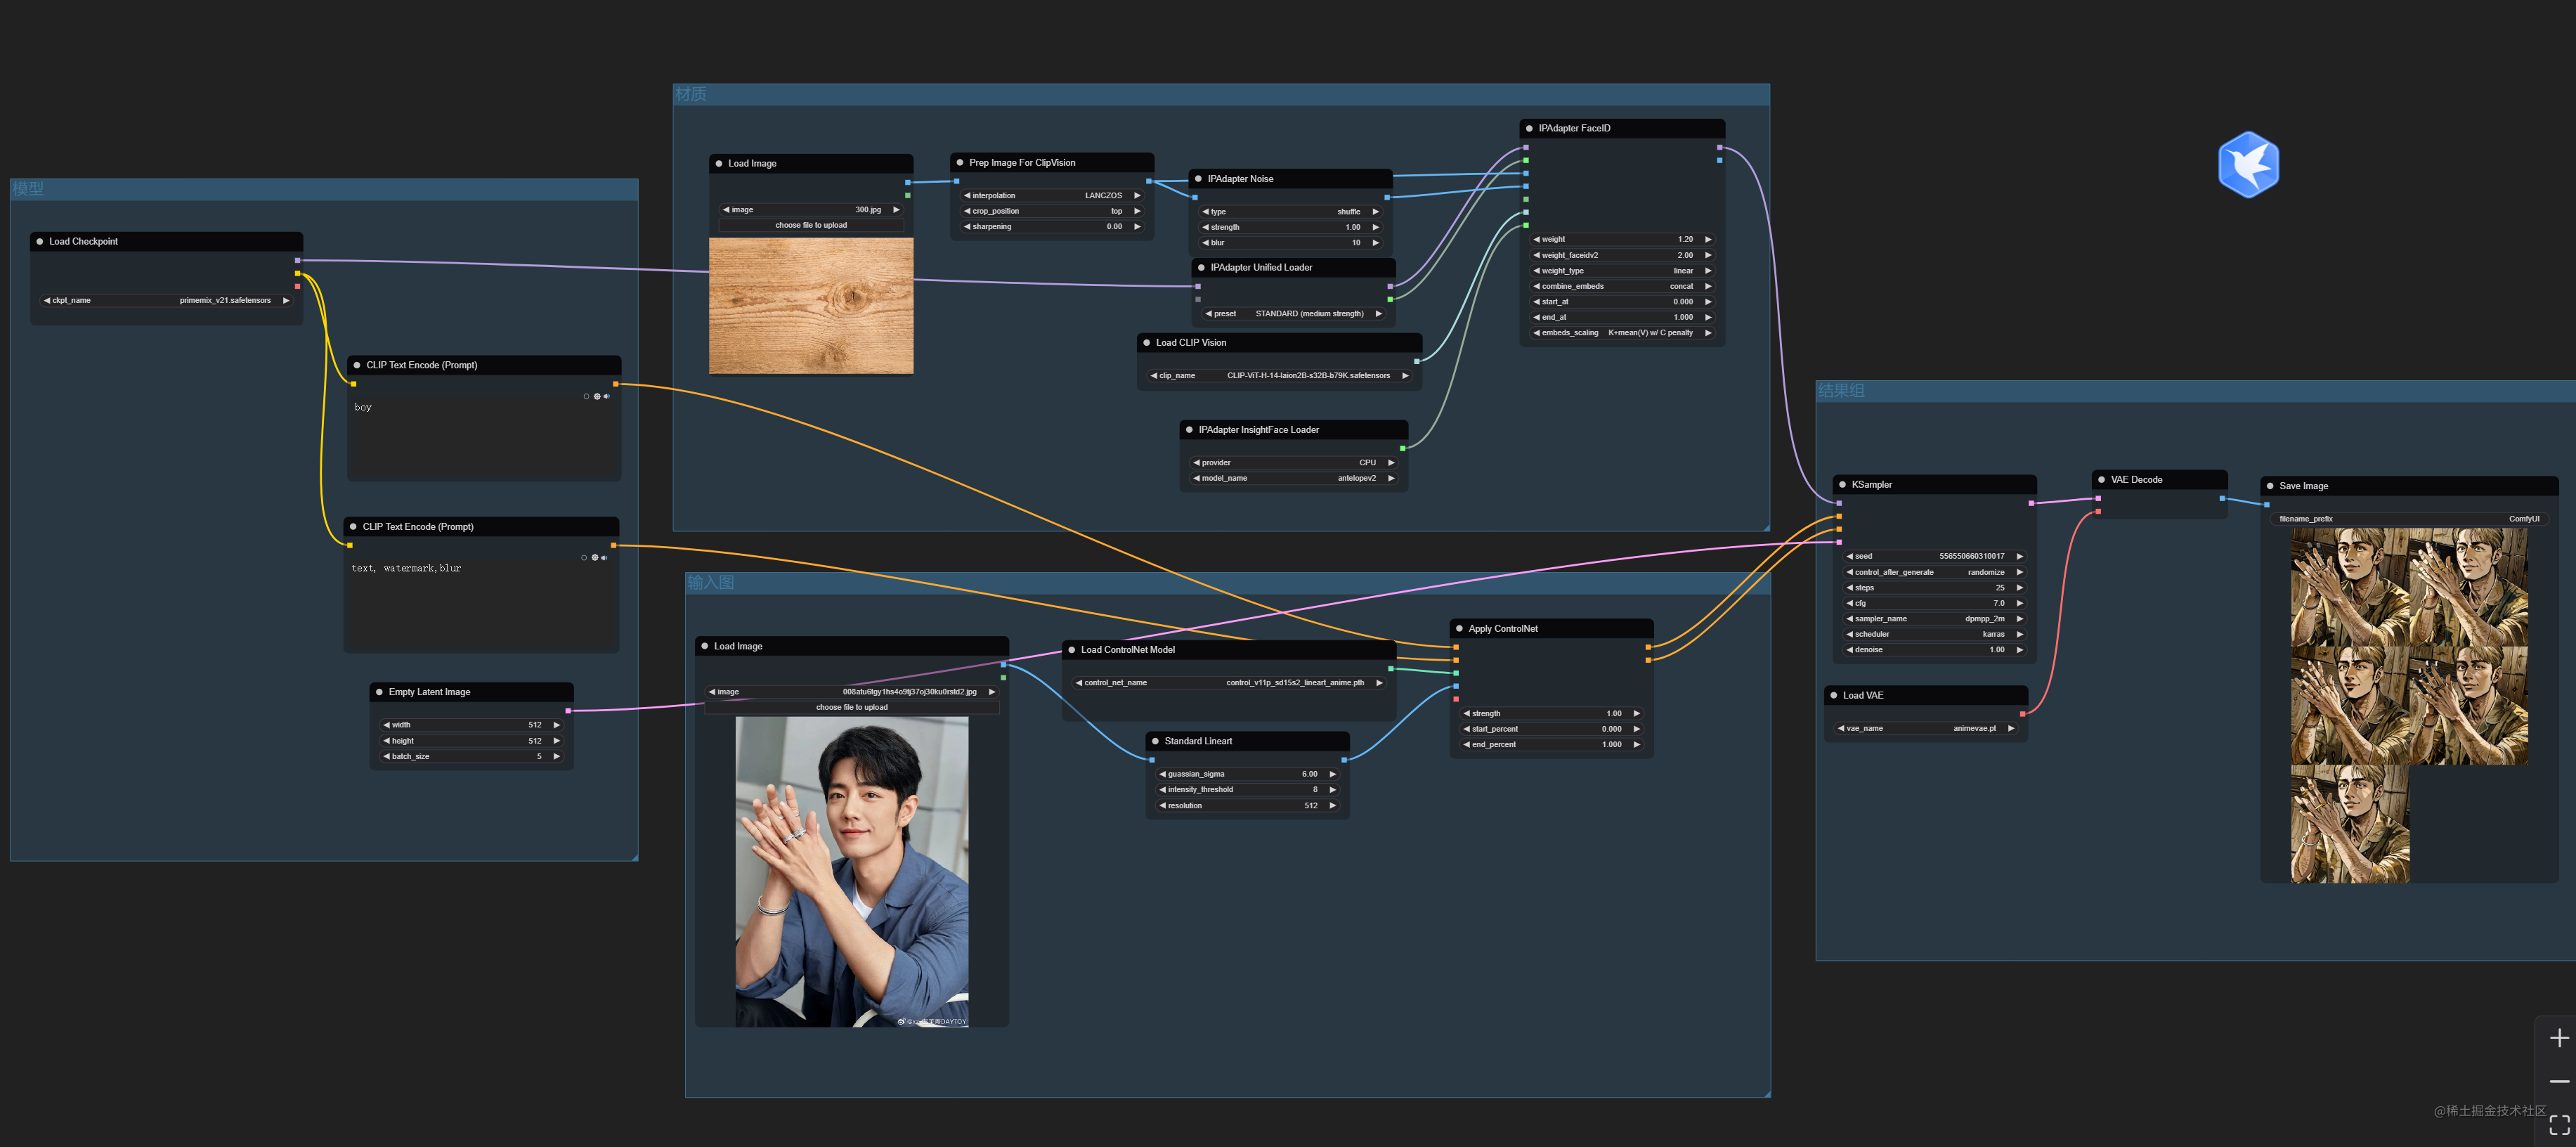Viewport: 2576px width, 1147px height.
Task: Open the provider CPU selector
Action: [1293, 462]
